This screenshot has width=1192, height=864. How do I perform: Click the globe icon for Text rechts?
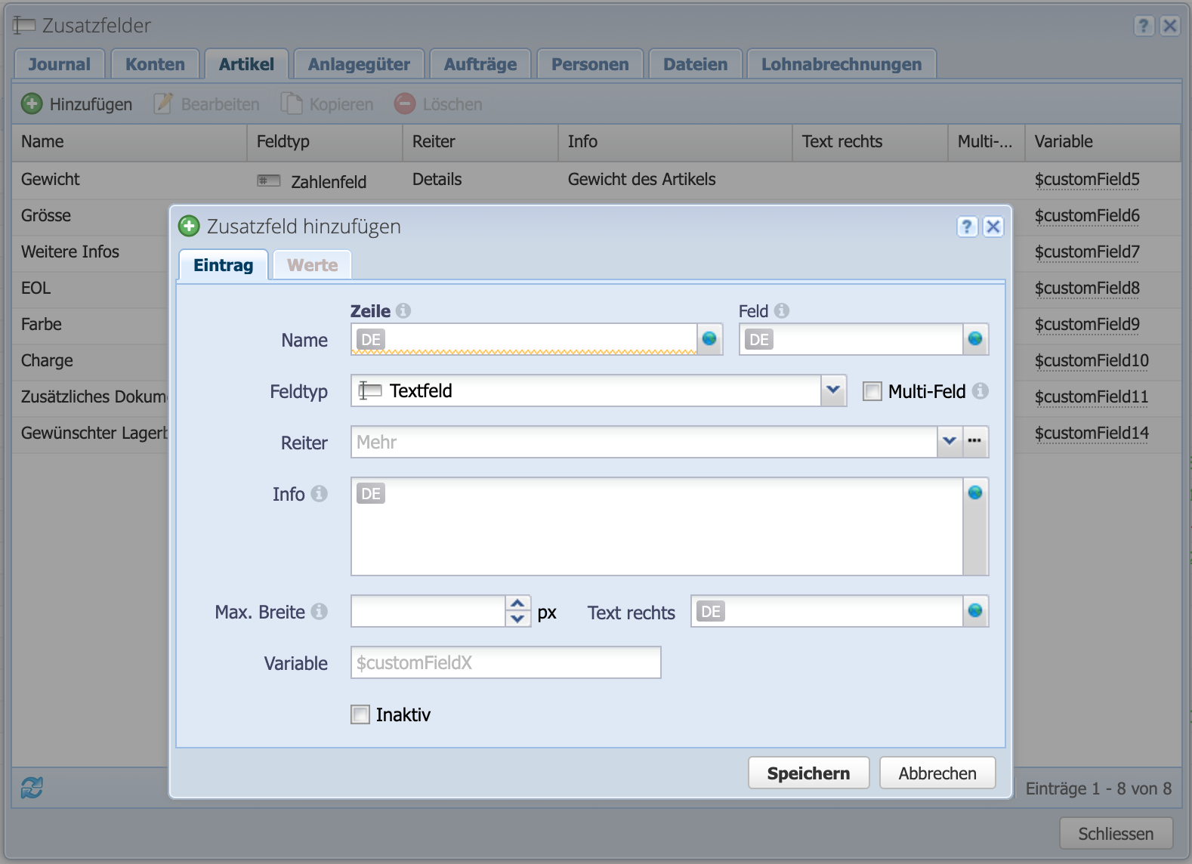coord(975,611)
